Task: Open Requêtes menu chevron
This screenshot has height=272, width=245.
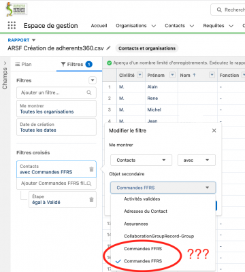Action: (x=231, y=26)
